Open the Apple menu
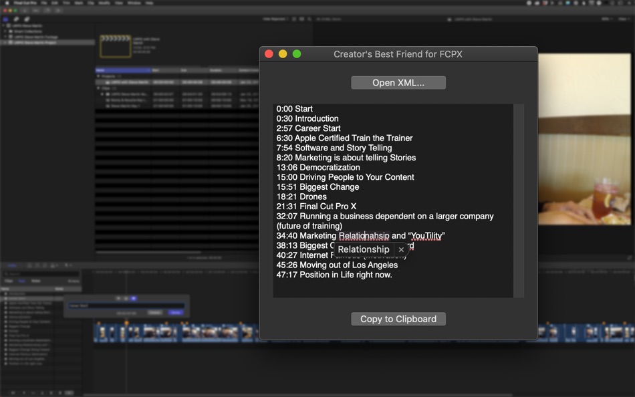 [7, 3]
